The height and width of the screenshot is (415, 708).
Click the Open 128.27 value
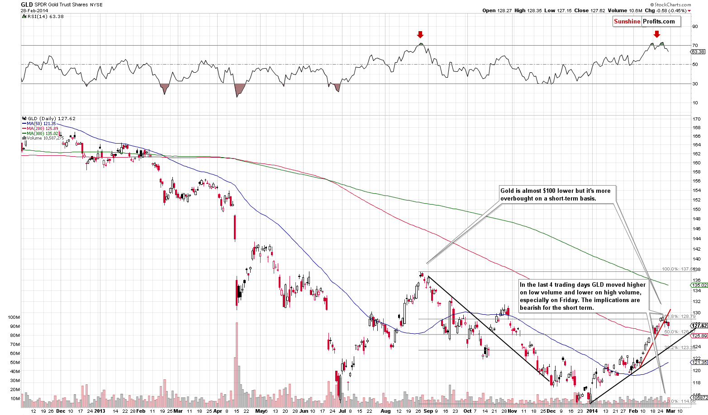pos(497,10)
